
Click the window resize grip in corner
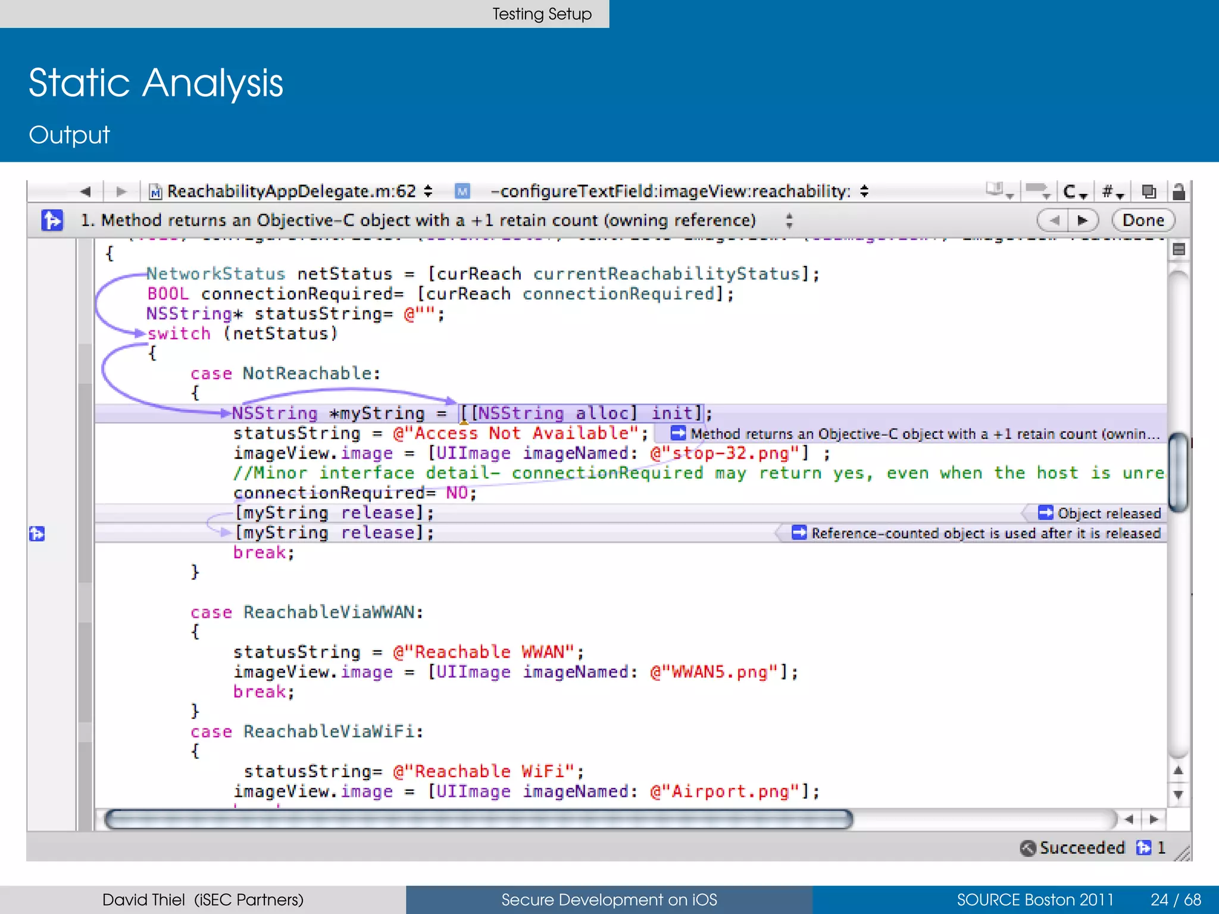pyautogui.click(x=1183, y=853)
